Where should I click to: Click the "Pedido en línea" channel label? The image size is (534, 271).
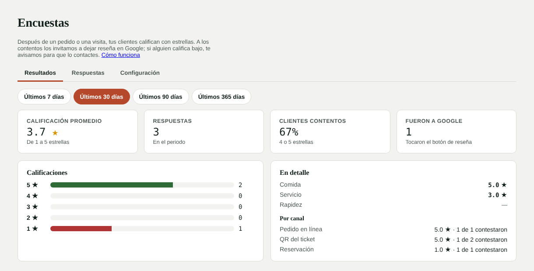tap(301, 229)
